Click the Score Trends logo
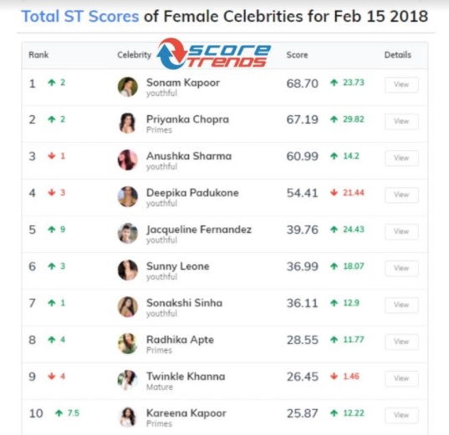 tap(213, 53)
